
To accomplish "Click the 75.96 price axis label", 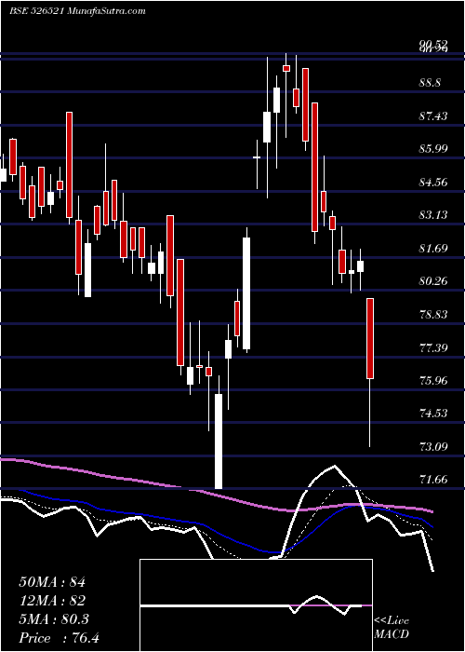I will tap(433, 380).
